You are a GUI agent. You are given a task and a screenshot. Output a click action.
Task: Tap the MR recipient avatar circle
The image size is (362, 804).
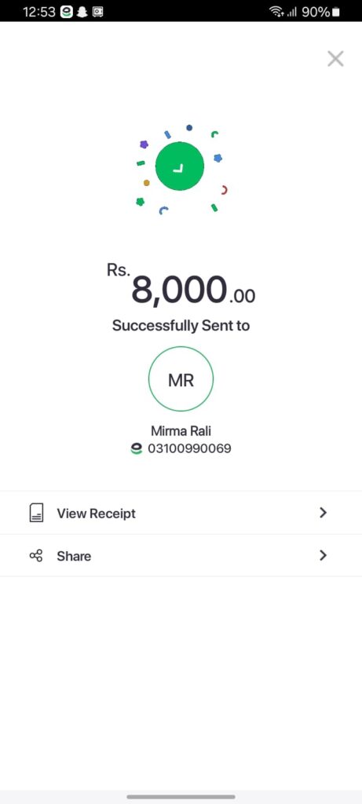tap(181, 379)
